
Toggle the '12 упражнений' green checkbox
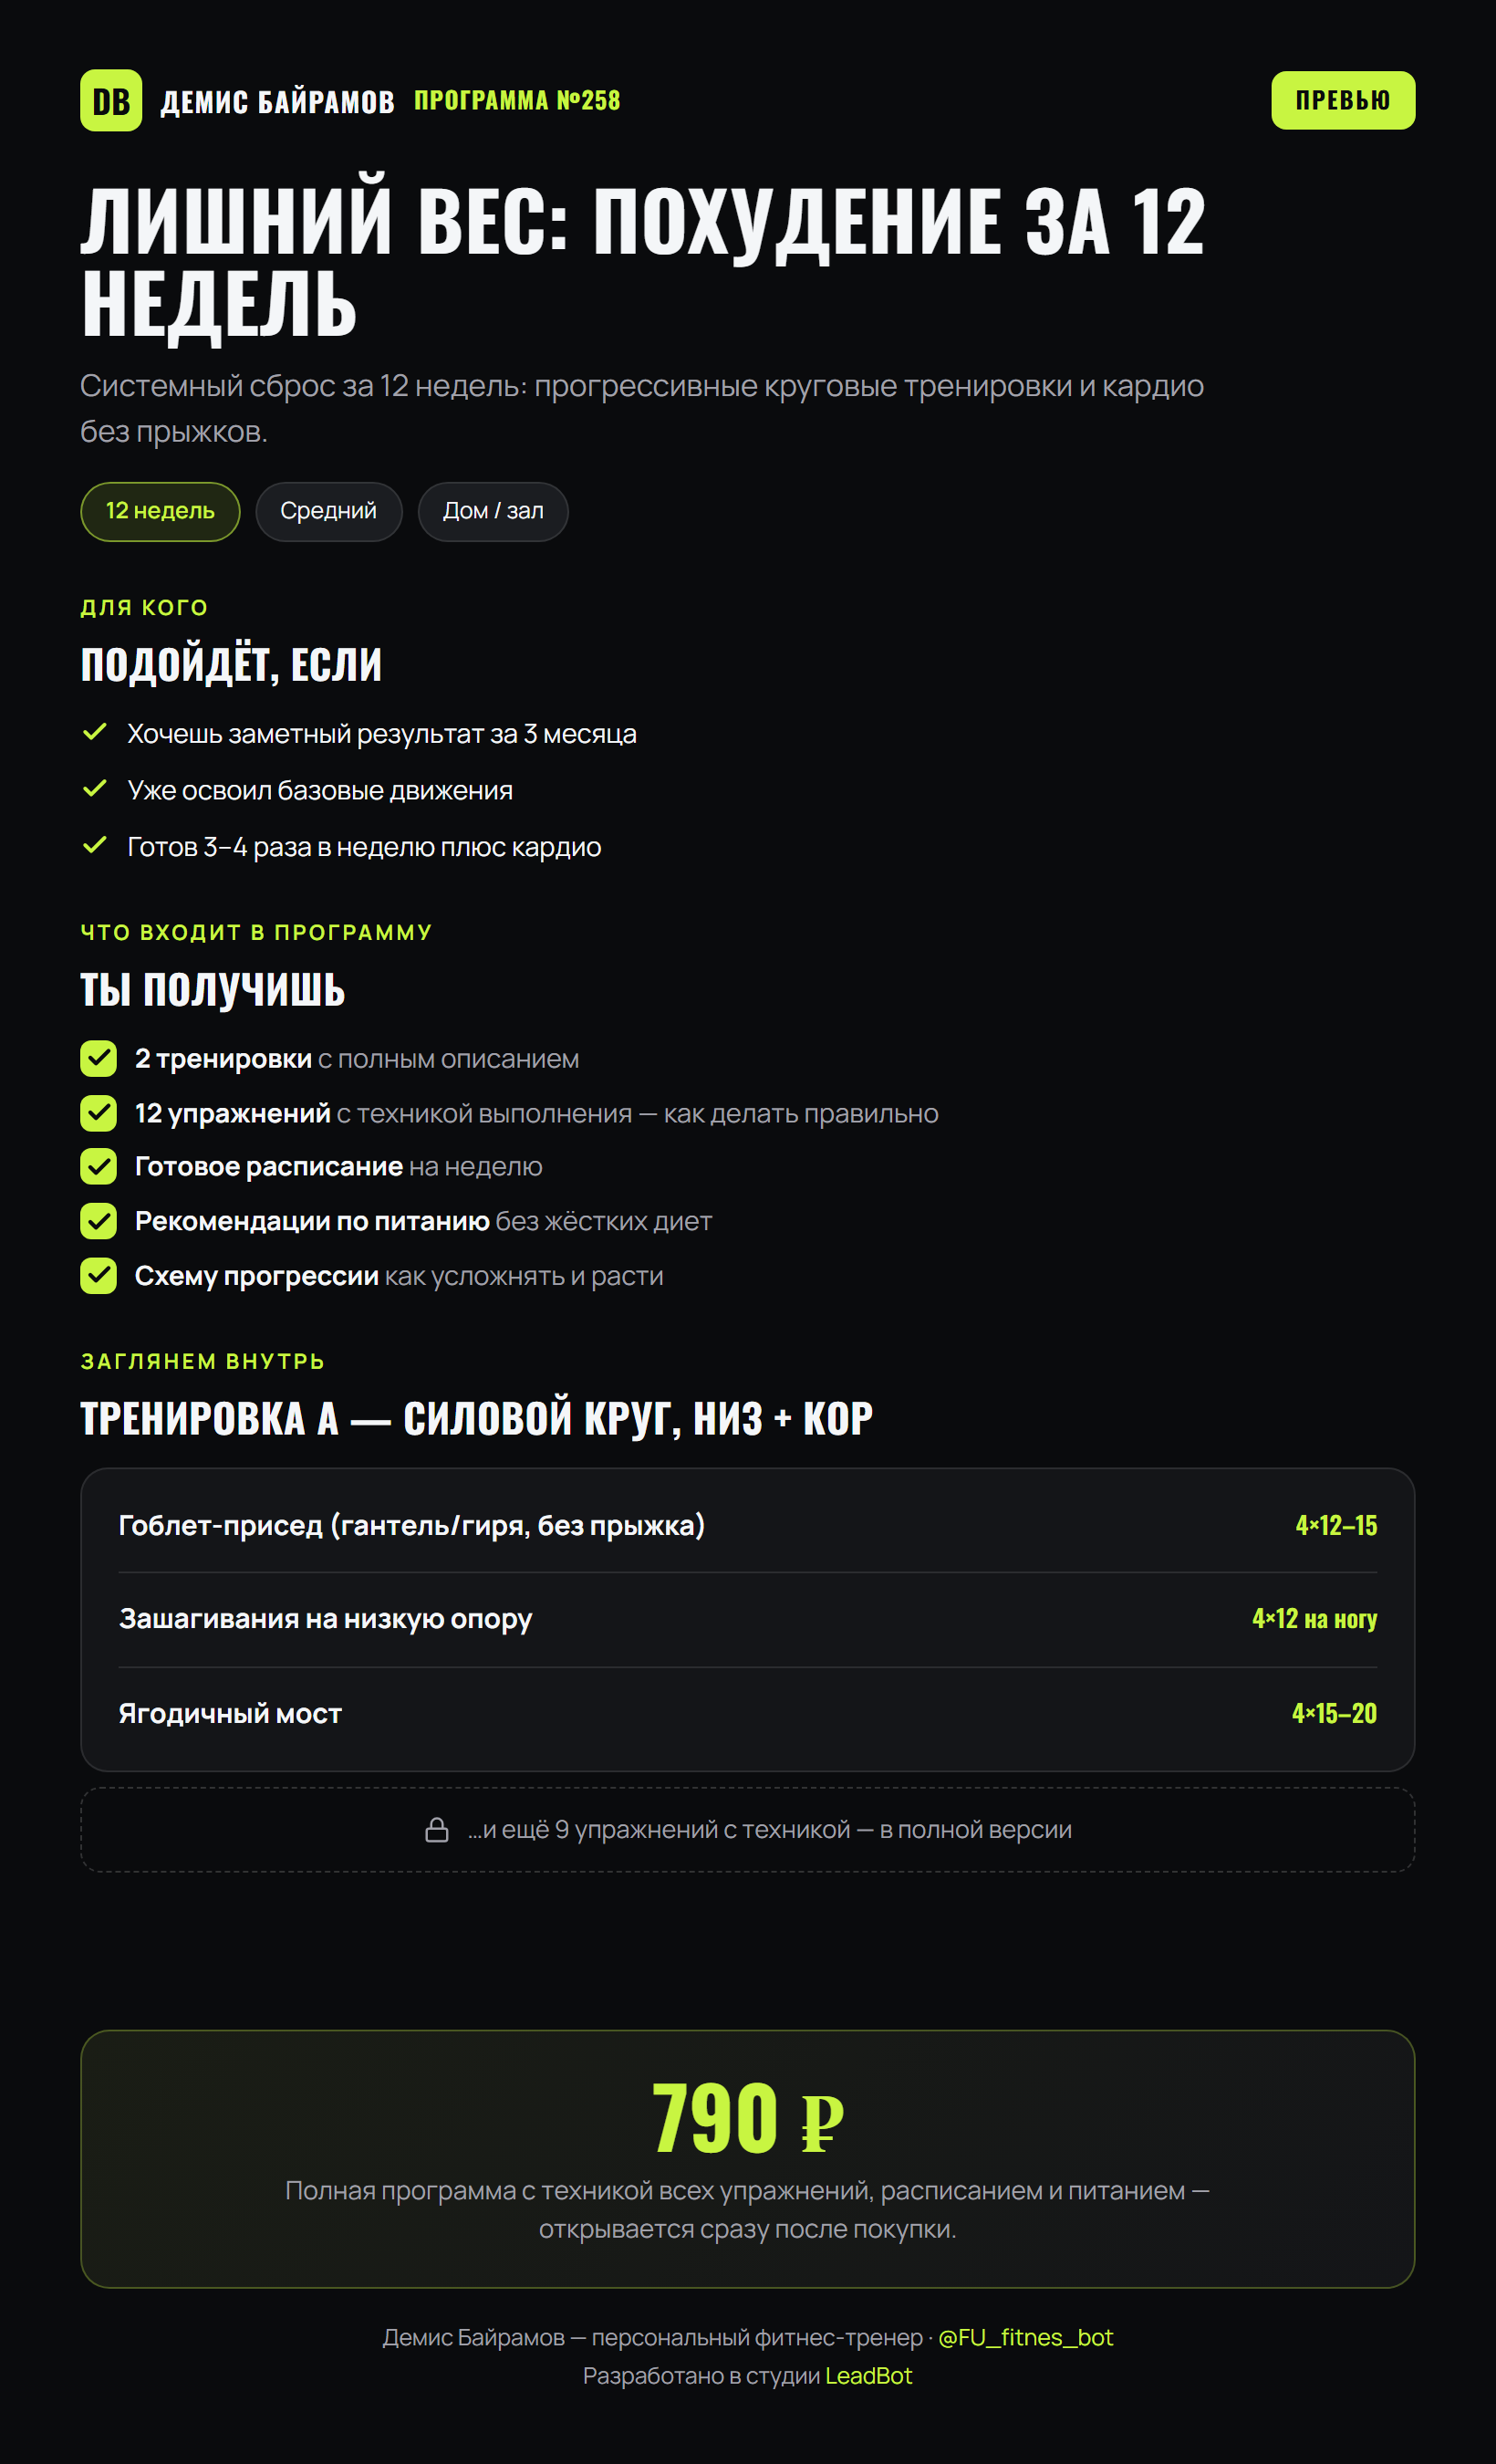(98, 1113)
